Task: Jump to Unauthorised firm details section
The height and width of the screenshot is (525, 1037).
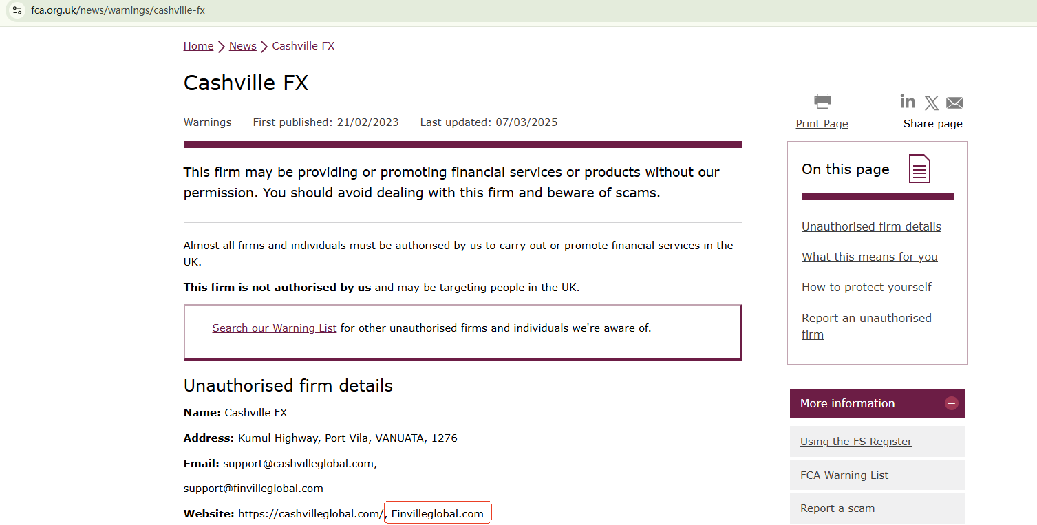Action: point(871,226)
